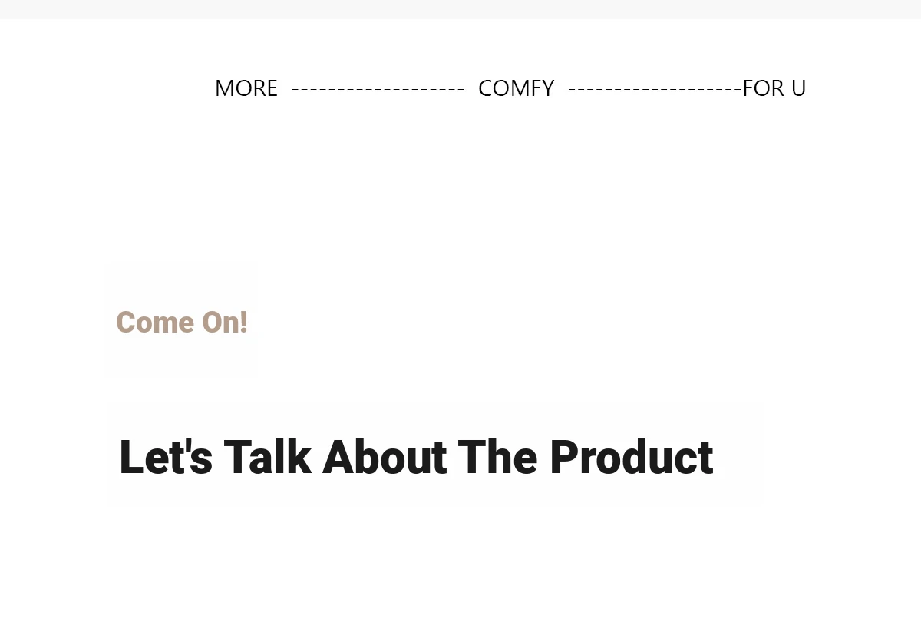This screenshot has width=921, height=632.
Task: Click the exclamation mark after Come On
Action: tap(244, 322)
